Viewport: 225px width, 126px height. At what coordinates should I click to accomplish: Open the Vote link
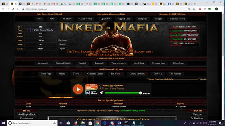tap(39, 19)
